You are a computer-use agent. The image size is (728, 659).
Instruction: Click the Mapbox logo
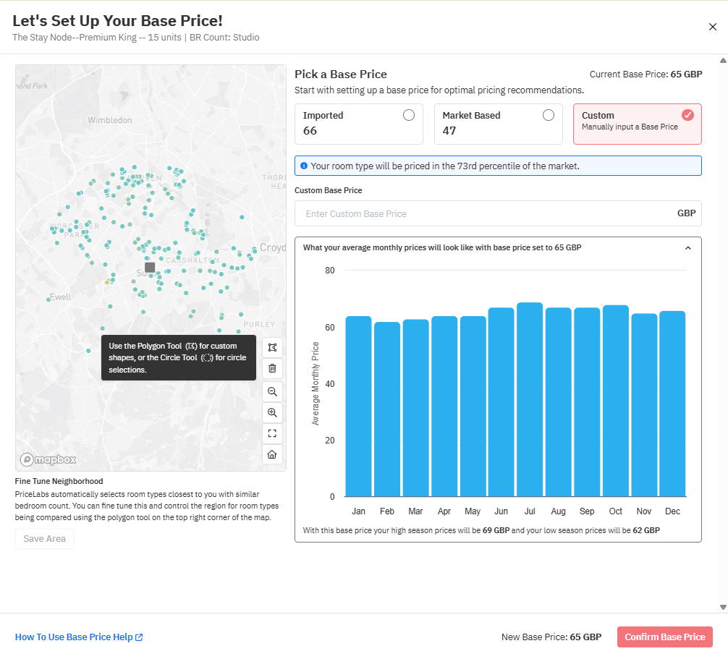pyautogui.click(x=48, y=459)
